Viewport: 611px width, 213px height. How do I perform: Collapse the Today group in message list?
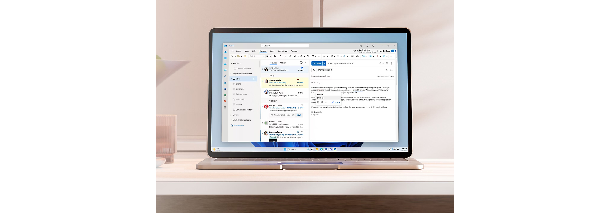coord(267,76)
